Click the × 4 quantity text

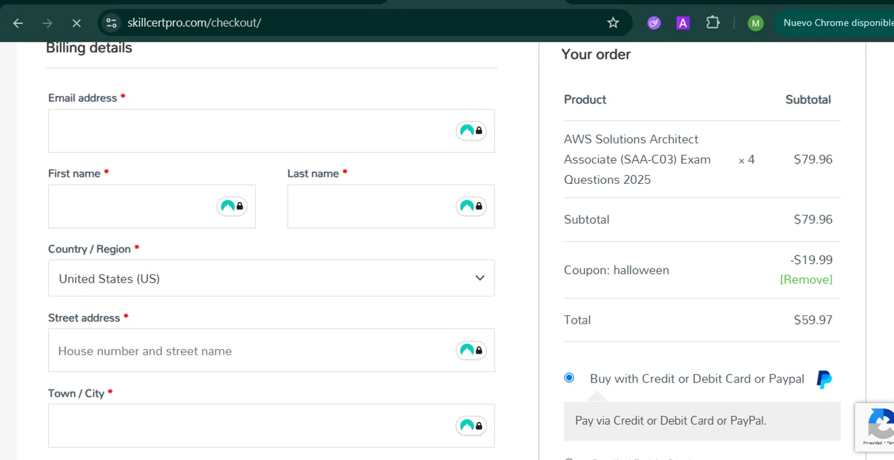(747, 159)
